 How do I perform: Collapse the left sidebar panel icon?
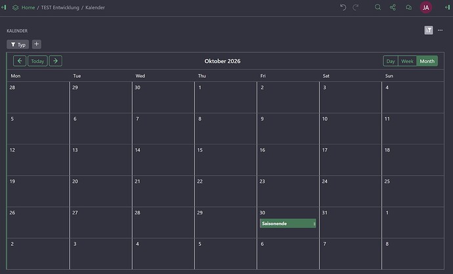[x=4, y=7]
